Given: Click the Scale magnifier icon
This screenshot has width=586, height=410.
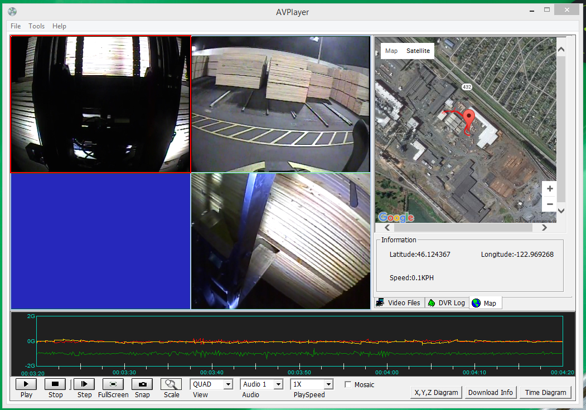Looking at the screenshot, I should (x=171, y=384).
